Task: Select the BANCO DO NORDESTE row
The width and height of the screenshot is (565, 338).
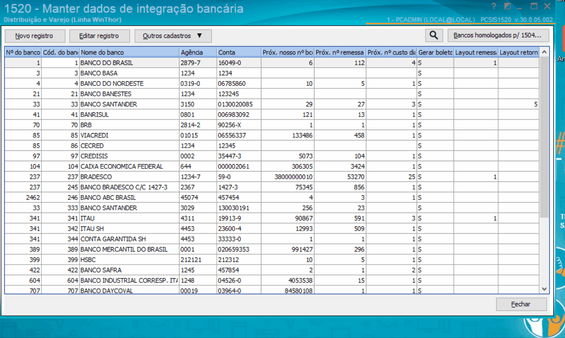Action: tap(272, 83)
